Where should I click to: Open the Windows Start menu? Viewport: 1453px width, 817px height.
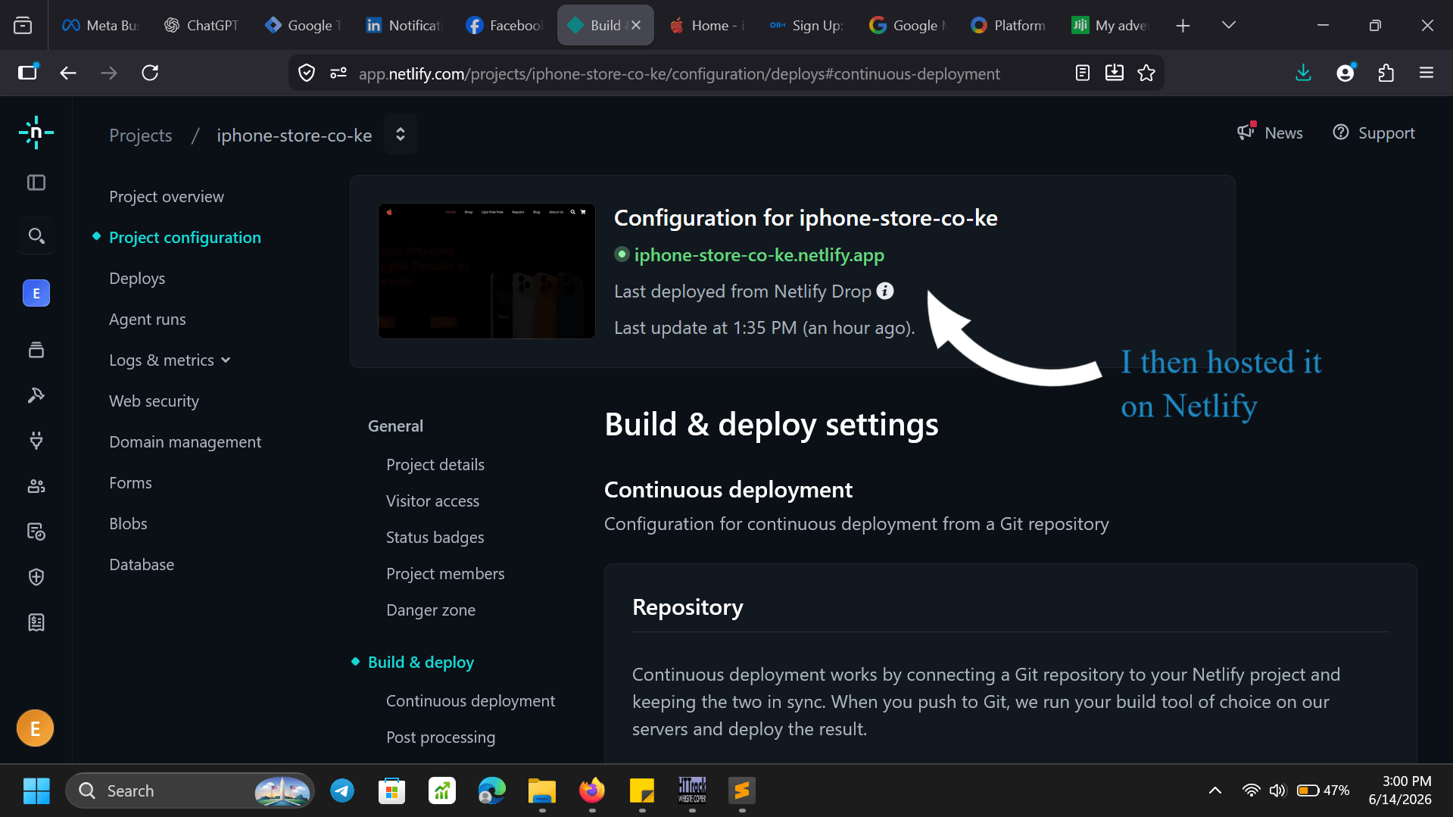click(x=36, y=790)
